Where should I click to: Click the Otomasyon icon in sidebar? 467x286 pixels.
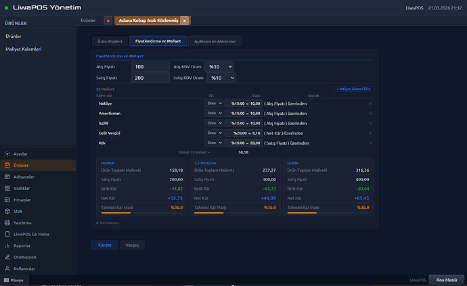pyautogui.click(x=7, y=258)
